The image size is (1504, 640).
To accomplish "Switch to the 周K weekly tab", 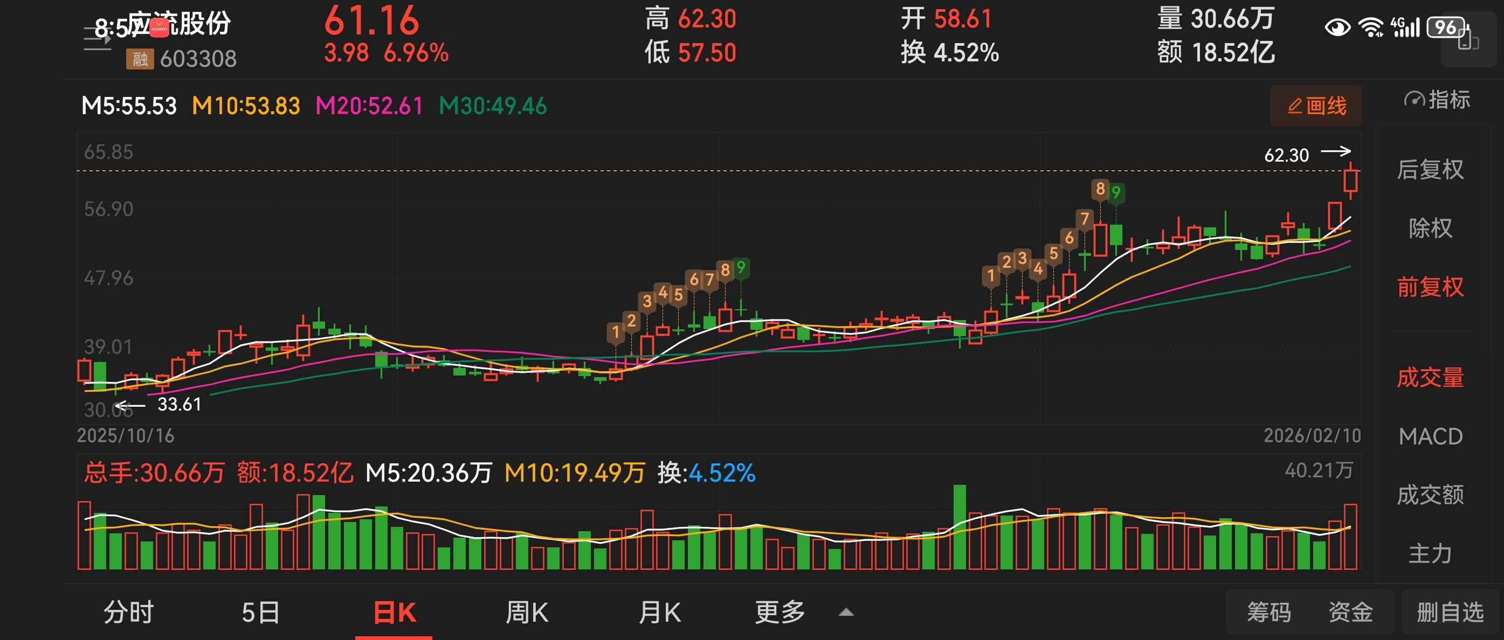I will pyautogui.click(x=527, y=613).
